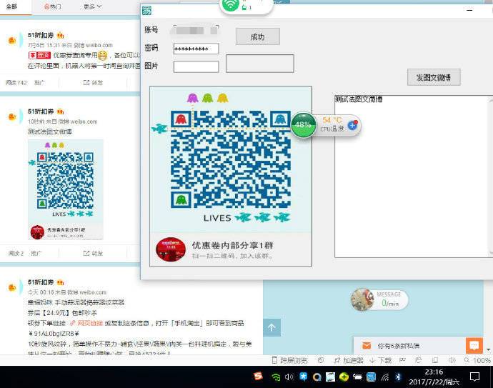The width and height of the screenshot is (493, 388).
Task: Click the green WiFi tray icon
Action: [x=276, y=377]
